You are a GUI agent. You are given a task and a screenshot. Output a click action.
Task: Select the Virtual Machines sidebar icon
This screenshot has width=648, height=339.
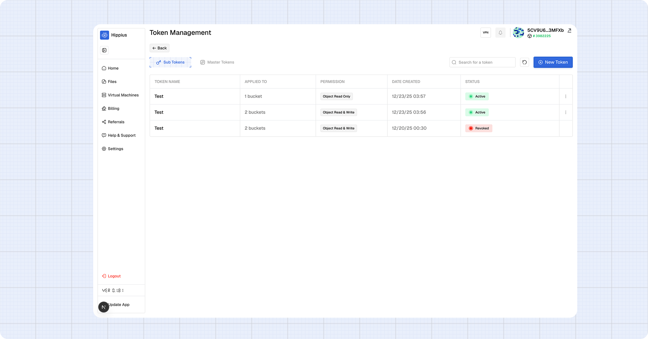(x=103, y=95)
